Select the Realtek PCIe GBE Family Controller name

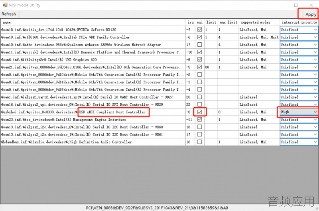click(93, 37)
